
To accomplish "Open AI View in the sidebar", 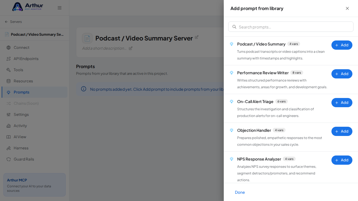I will point(34,137).
